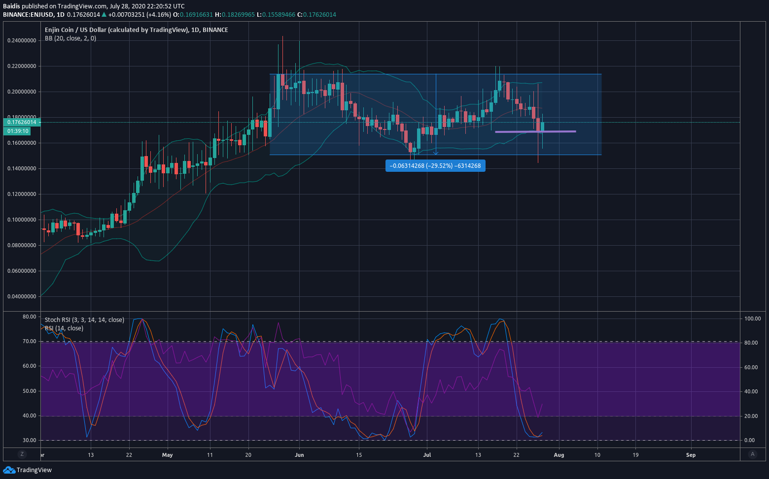Select the purple horizontal support line
This screenshot has height=479, width=769.
pyautogui.click(x=535, y=131)
